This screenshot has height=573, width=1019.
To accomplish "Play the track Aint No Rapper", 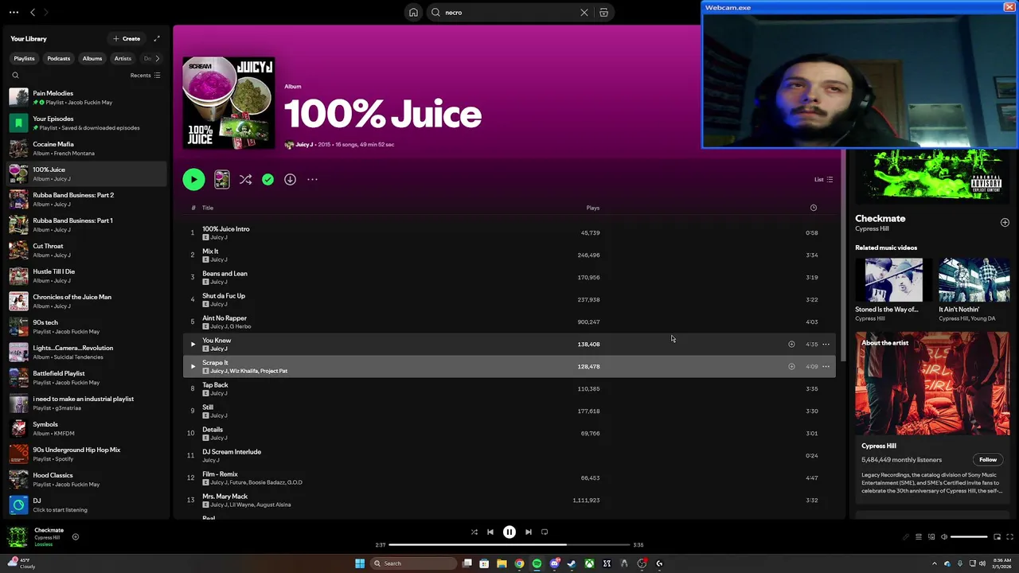I will (192, 322).
